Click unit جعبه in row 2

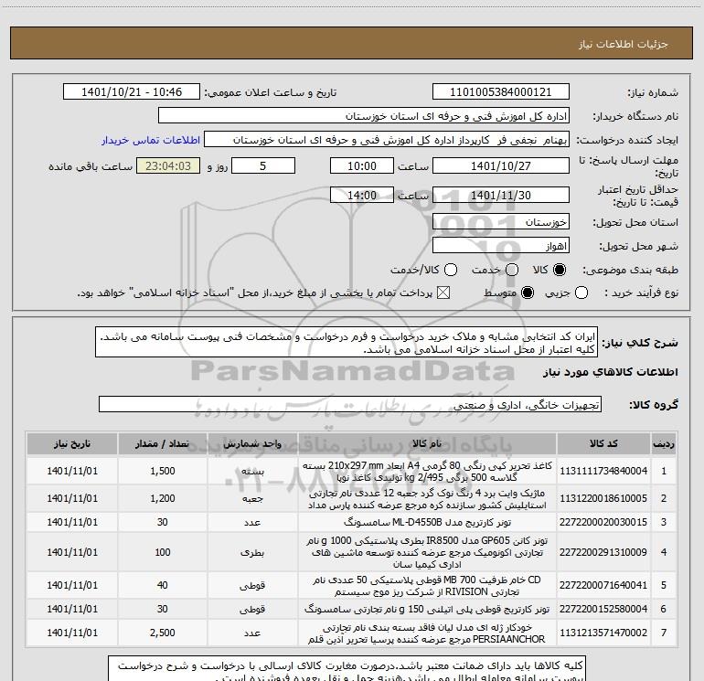tap(252, 499)
